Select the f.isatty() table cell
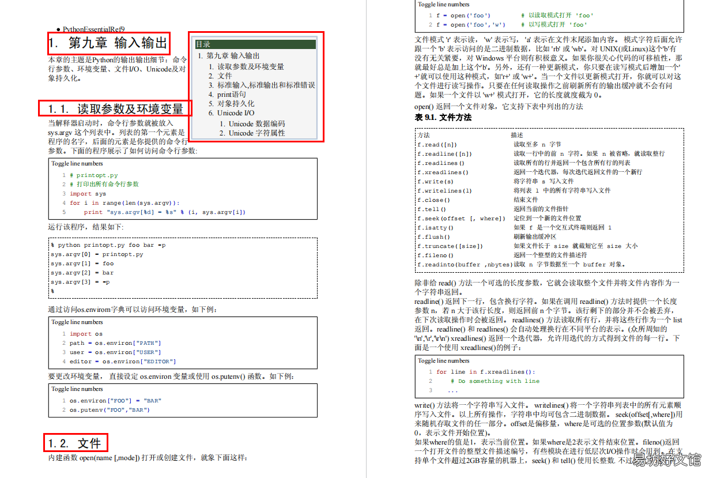 (x=435, y=228)
